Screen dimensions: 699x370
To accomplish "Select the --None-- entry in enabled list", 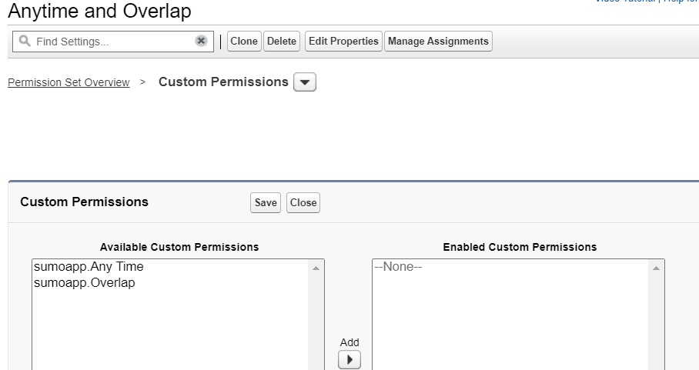I will [398, 268].
